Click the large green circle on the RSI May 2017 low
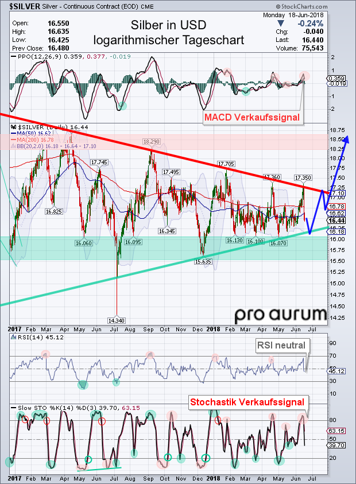This screenshot has height=484, width=356. pos(84,384)
